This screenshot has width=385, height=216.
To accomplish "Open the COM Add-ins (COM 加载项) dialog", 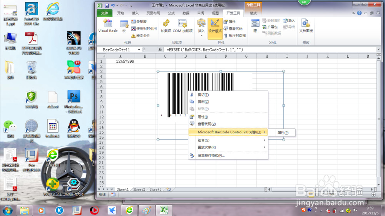I will pos(182,26).
